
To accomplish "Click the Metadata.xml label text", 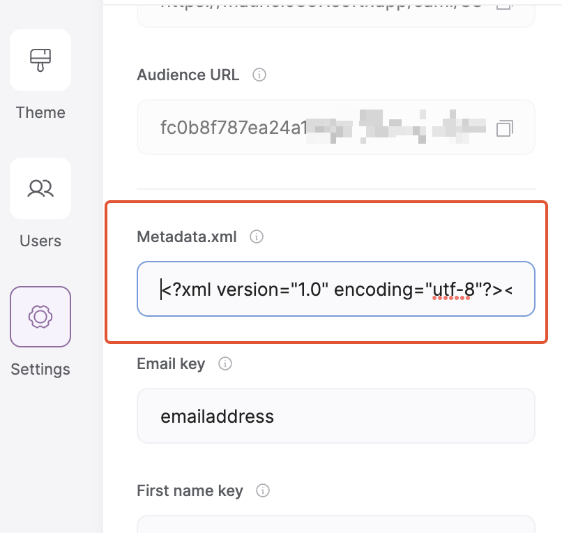I will click(186, 237).
